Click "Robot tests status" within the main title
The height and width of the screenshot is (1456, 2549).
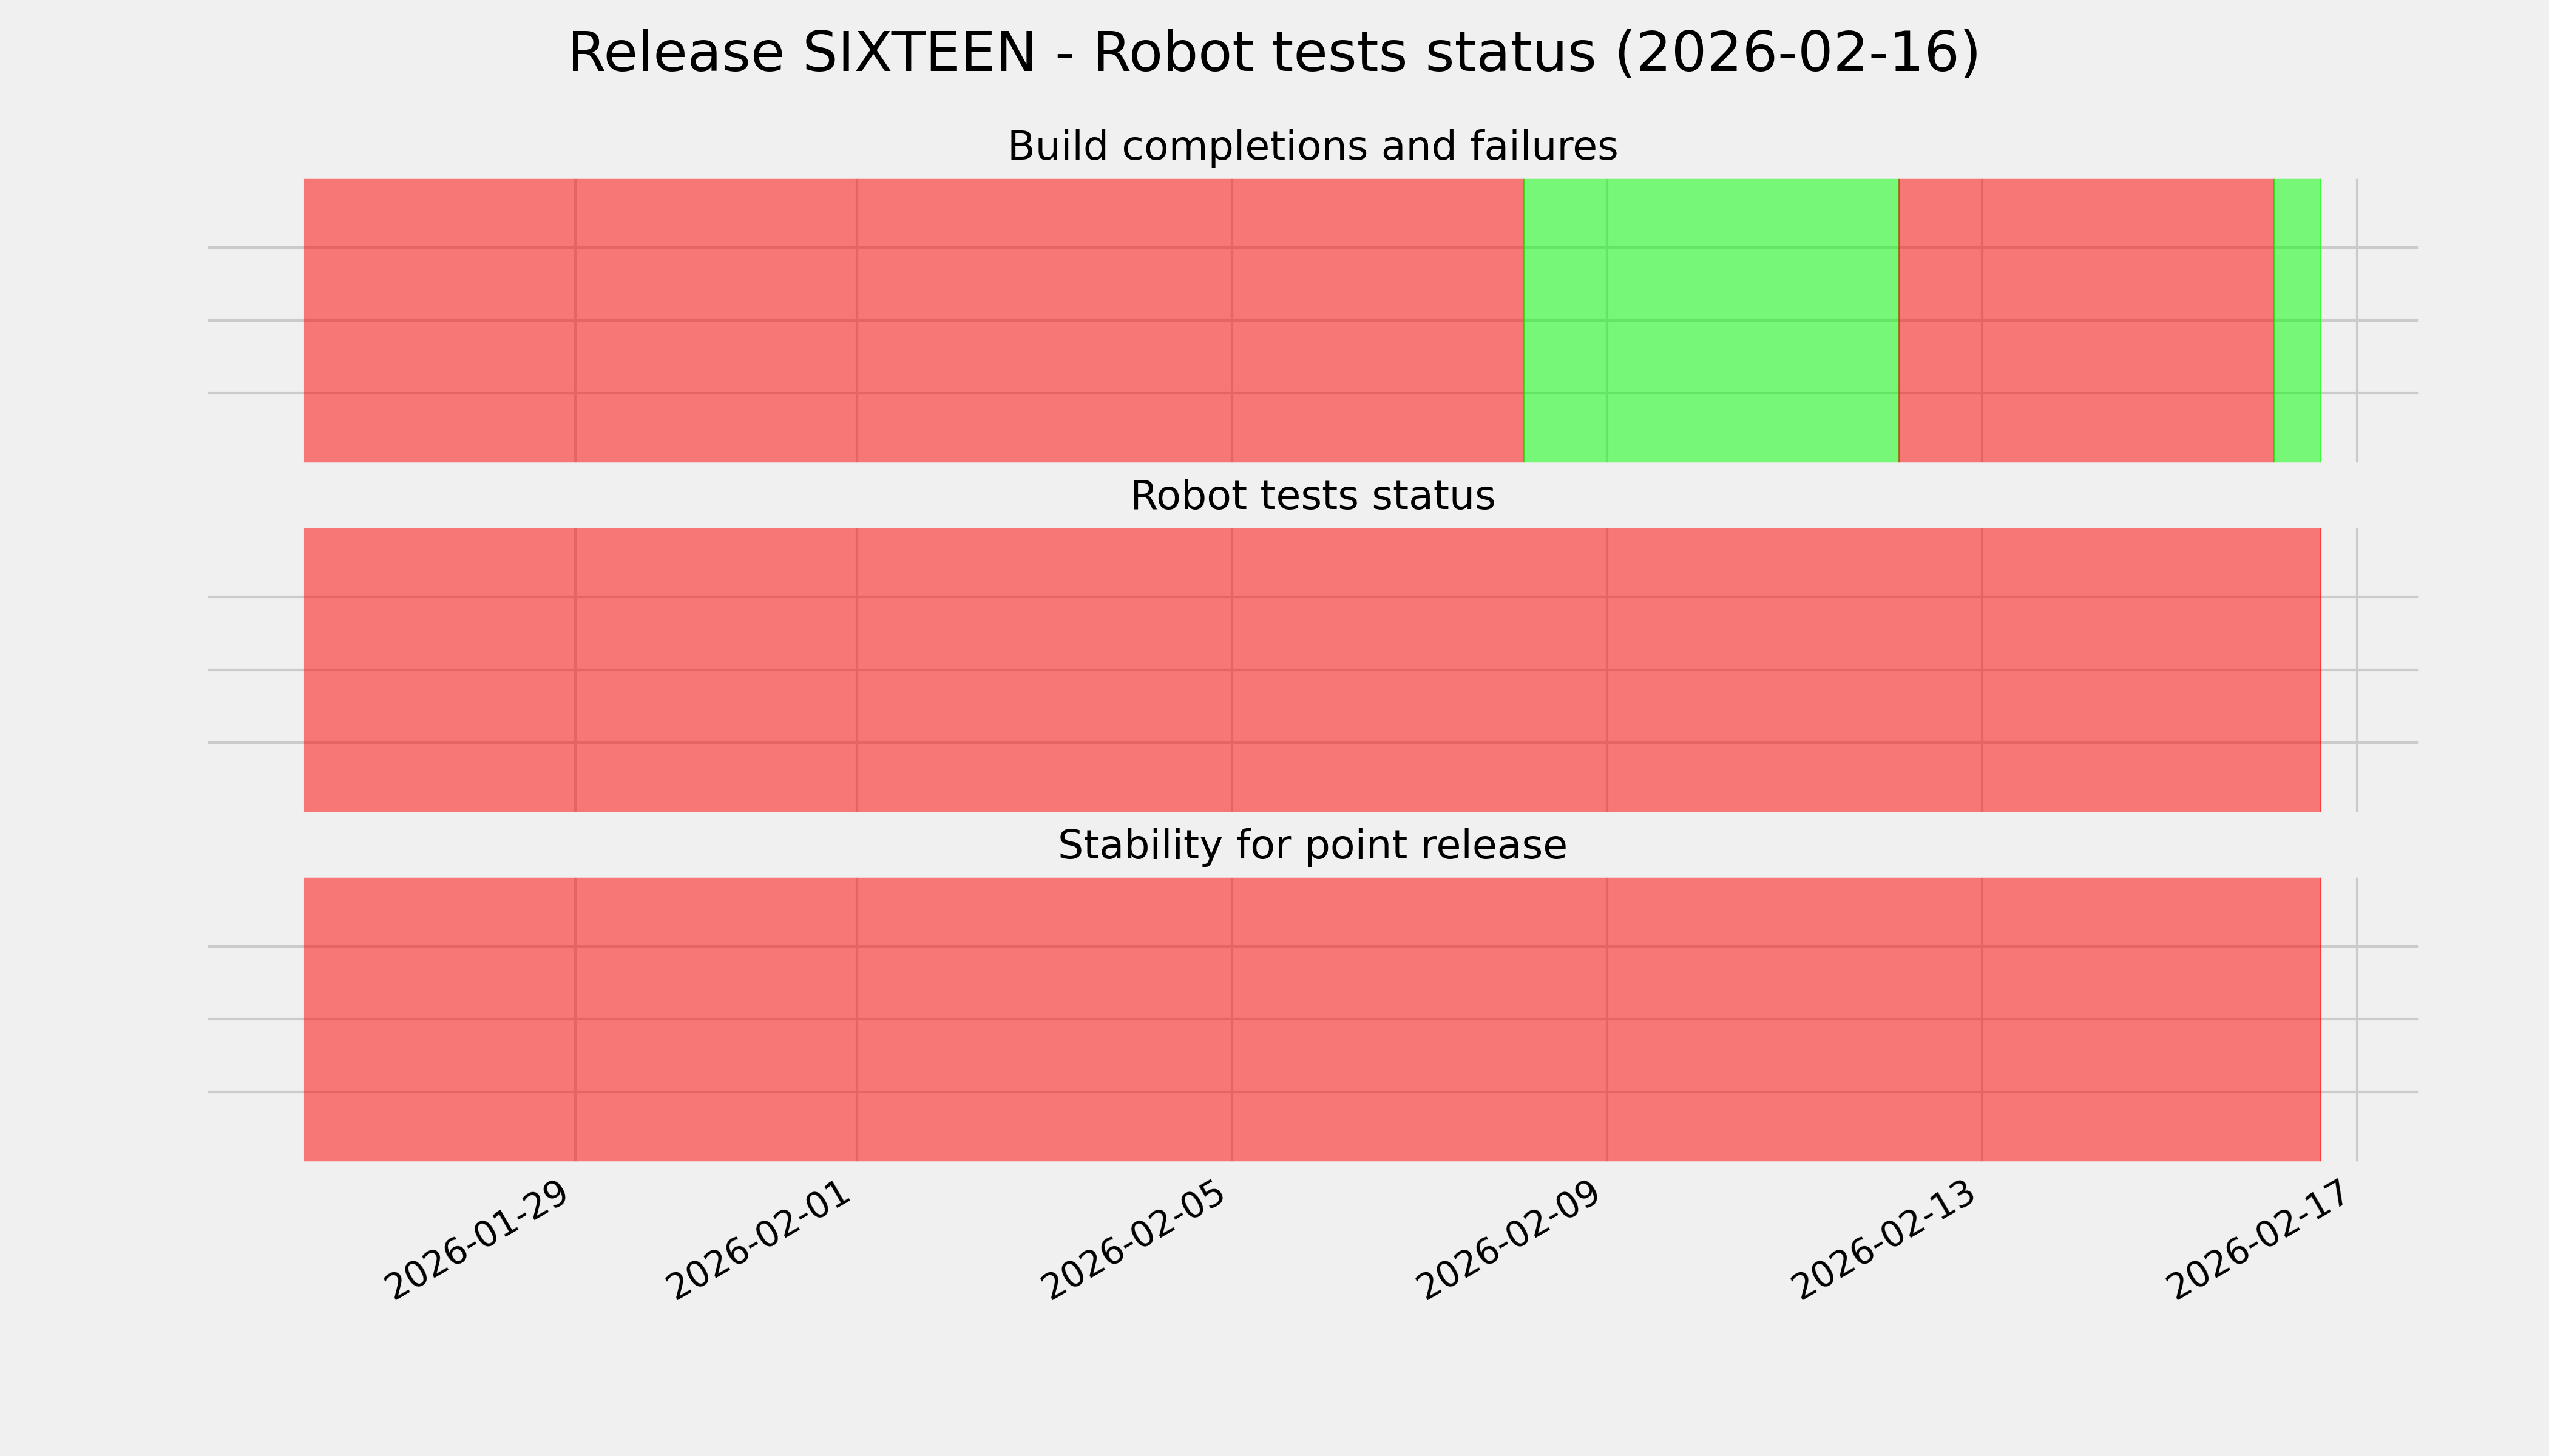click(x=1344, y=54)
